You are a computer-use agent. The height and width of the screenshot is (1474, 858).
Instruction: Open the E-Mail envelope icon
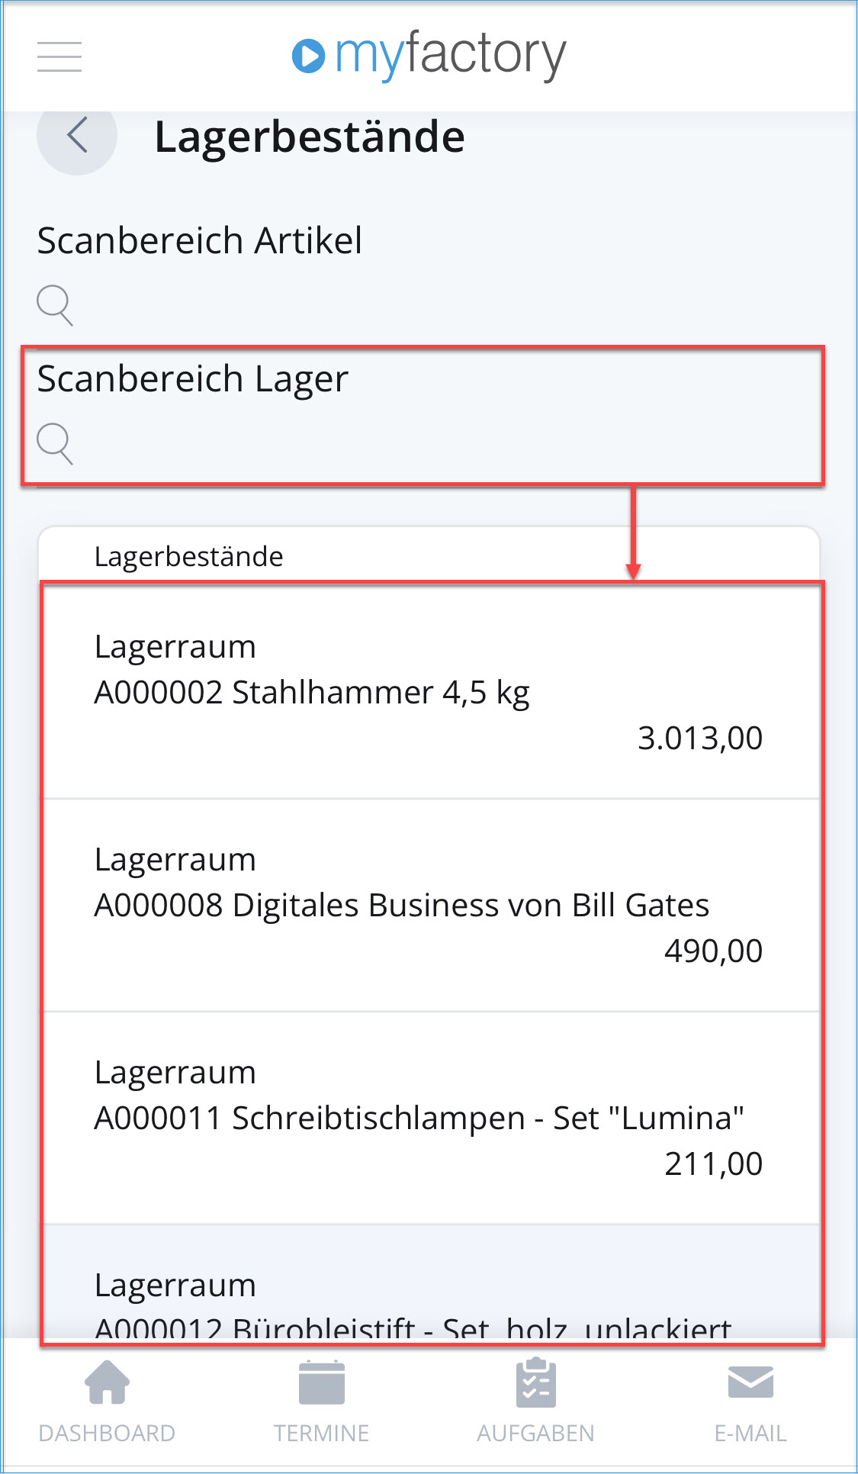pos(750,1382)
